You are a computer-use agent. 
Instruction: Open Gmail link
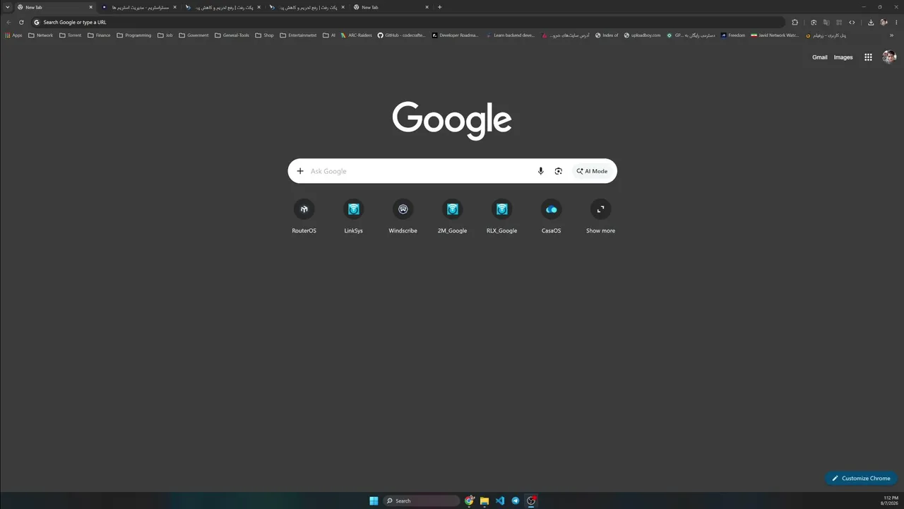pos(820,57)
